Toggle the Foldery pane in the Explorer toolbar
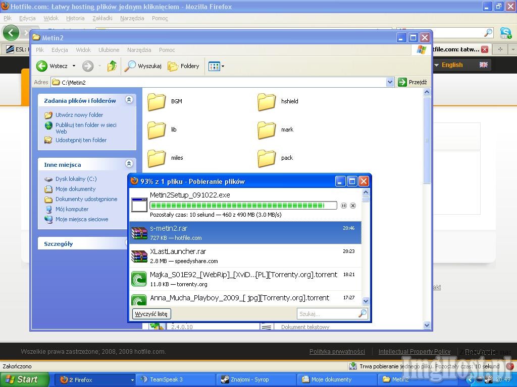 [x=183, y=66]
